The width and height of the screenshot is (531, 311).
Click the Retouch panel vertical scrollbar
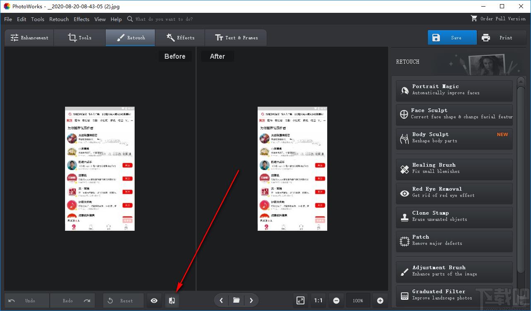click(521, 180)
